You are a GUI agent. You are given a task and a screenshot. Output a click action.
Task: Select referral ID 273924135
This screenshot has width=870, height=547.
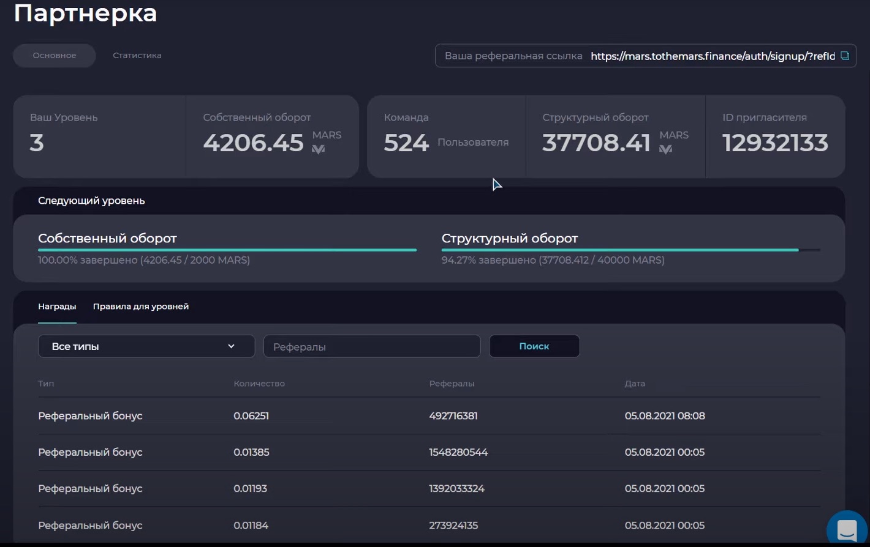(x=453, y=525)
